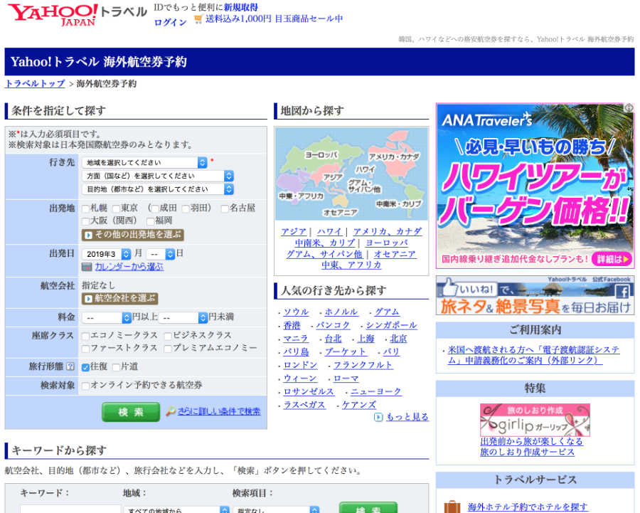
Task: Enable the 福岡 departure checkbox
Action: tap(150, 221)
